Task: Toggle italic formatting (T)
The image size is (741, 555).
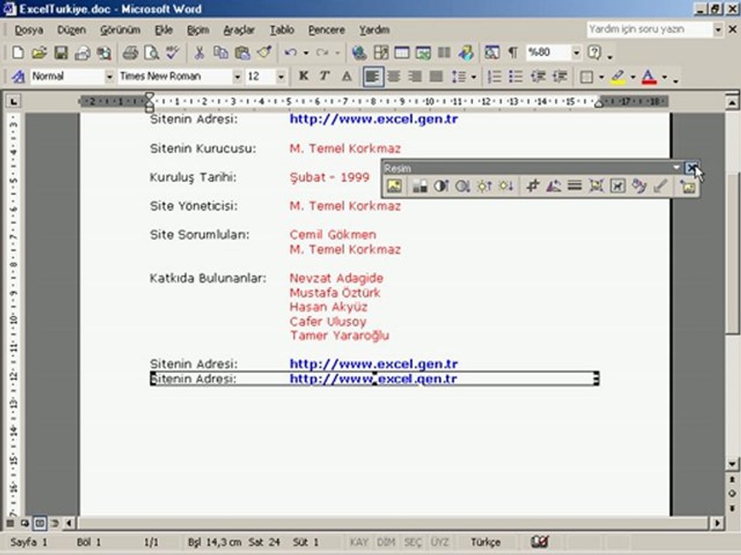Action: coord(324,76)
